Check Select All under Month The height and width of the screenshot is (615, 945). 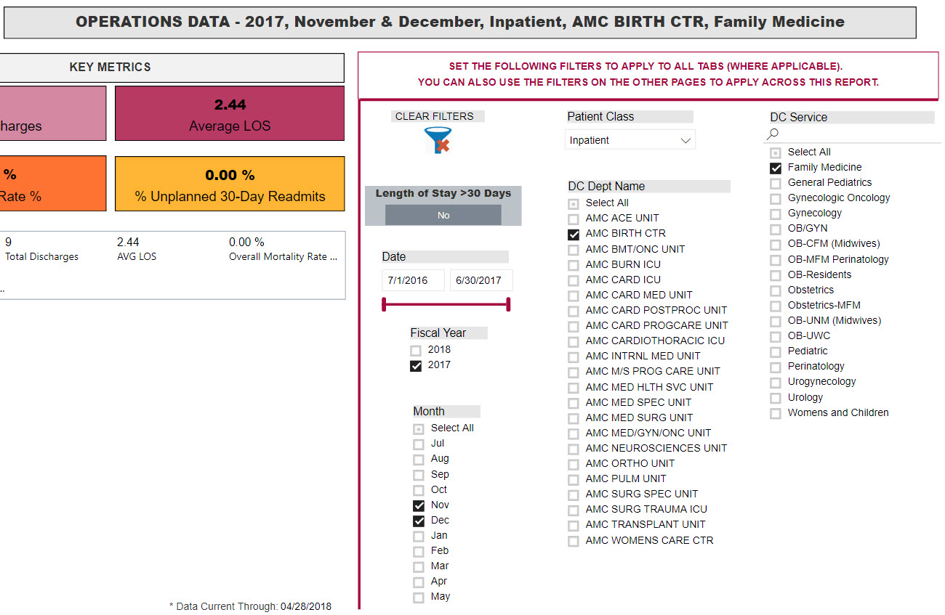pyautogui.click(x=419, y=428)
